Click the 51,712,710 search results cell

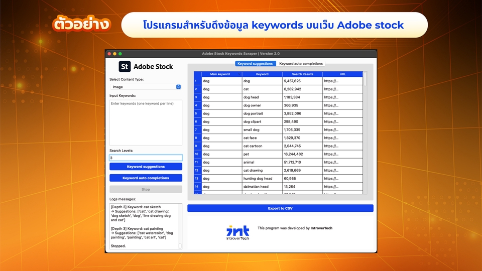pos(302,162)
